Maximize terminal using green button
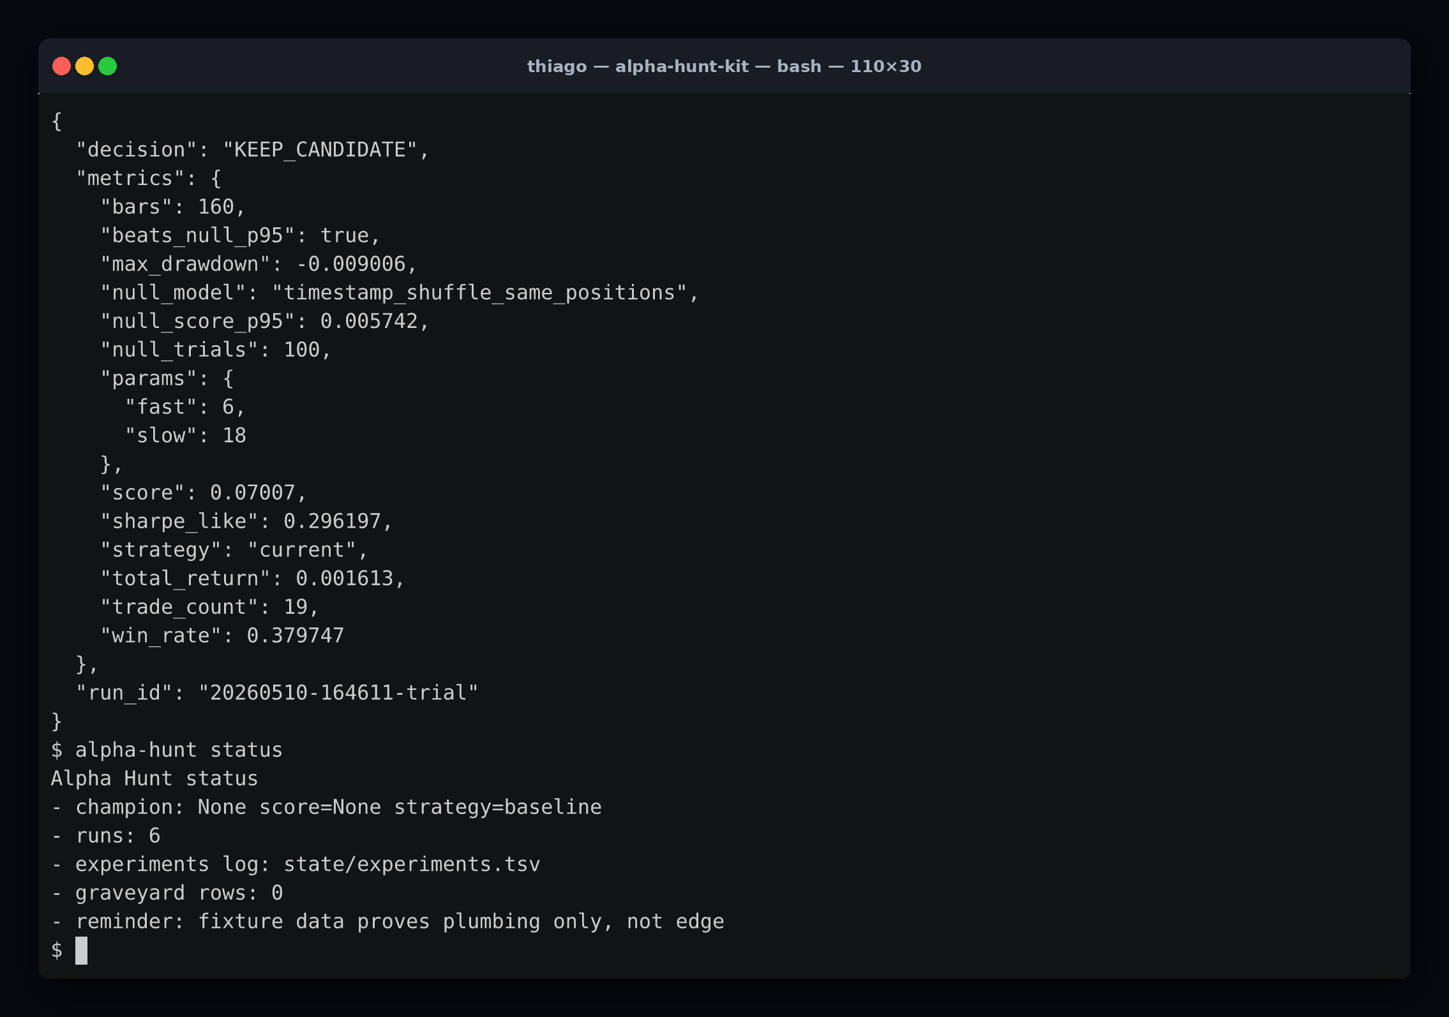1449x1017 pixels. point(108,66)
